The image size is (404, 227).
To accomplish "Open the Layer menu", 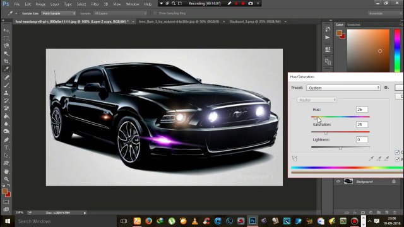I will coord(55,4).
